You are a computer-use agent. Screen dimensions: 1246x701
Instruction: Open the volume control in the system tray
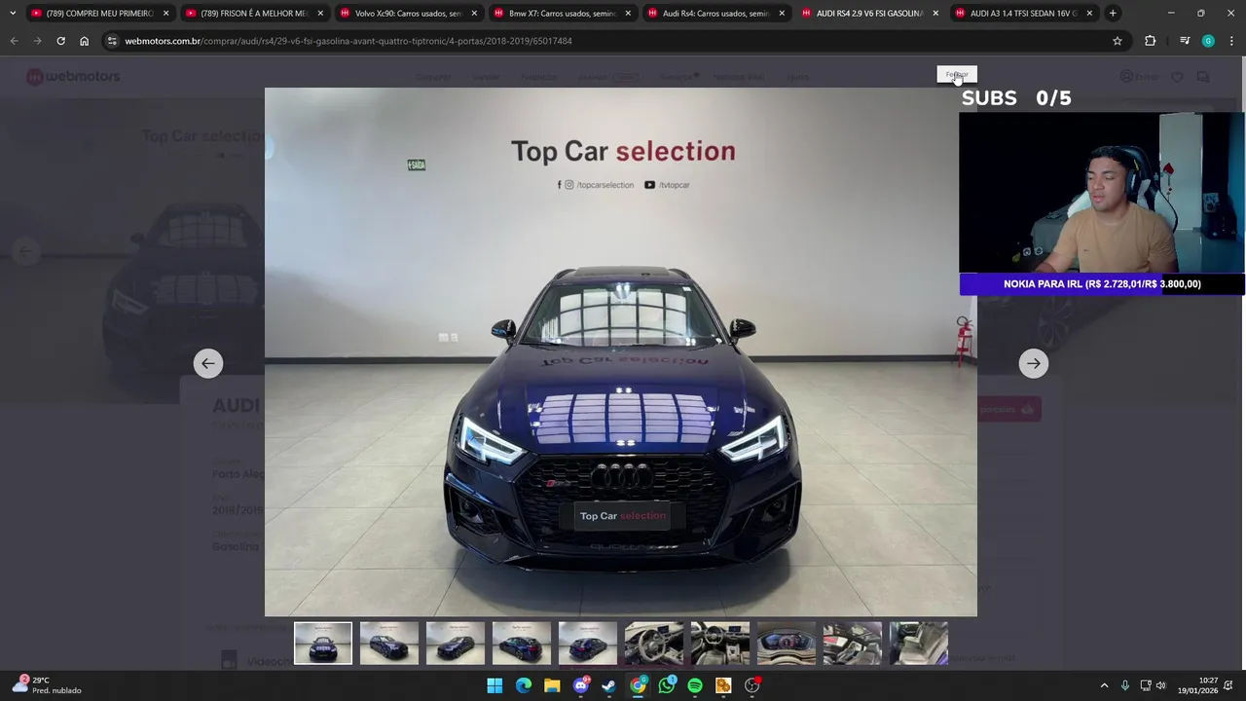coord(1160,685)
